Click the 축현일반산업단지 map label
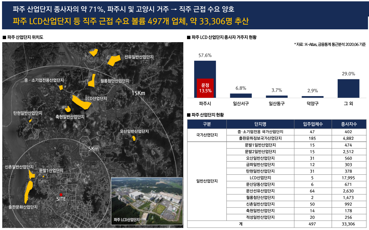This screenshot has height=230, width=369. point(70,117)
